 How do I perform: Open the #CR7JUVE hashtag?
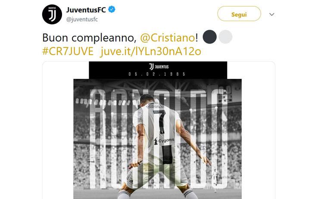point(68,51)
